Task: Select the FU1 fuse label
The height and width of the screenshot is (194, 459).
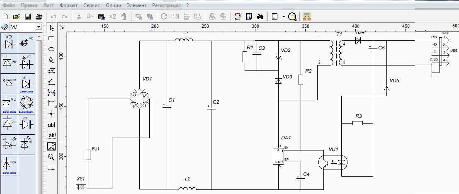Action: (96, 149)
